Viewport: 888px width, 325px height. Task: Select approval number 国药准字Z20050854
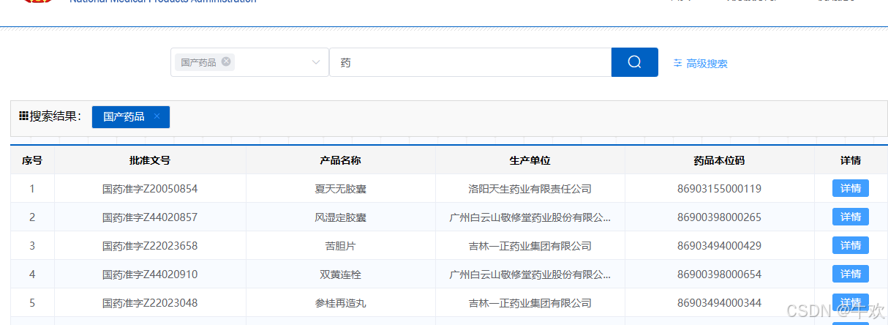pyautogui.click(x=150, y=189)
